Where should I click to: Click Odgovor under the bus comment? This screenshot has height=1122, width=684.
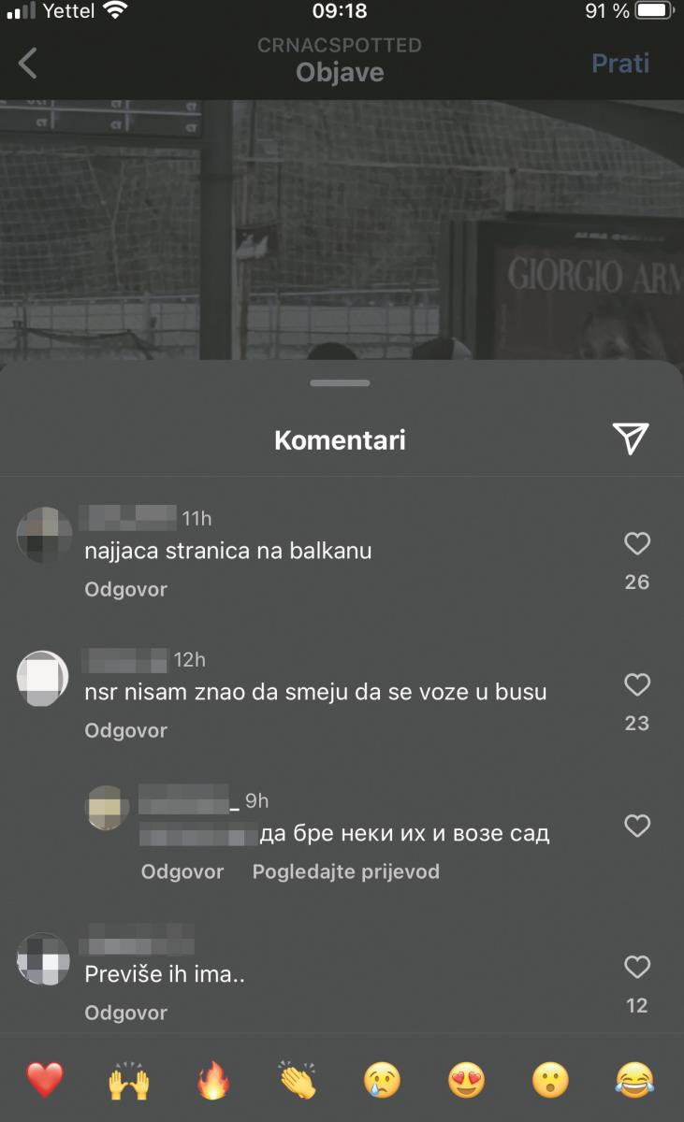(x=126, y=730)
